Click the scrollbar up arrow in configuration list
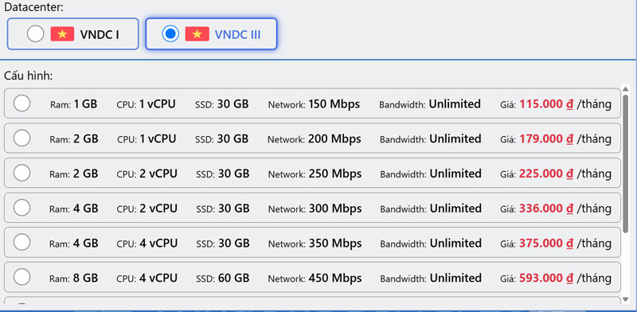Viewport: 637px width, 312px height. tap(626, 88)
